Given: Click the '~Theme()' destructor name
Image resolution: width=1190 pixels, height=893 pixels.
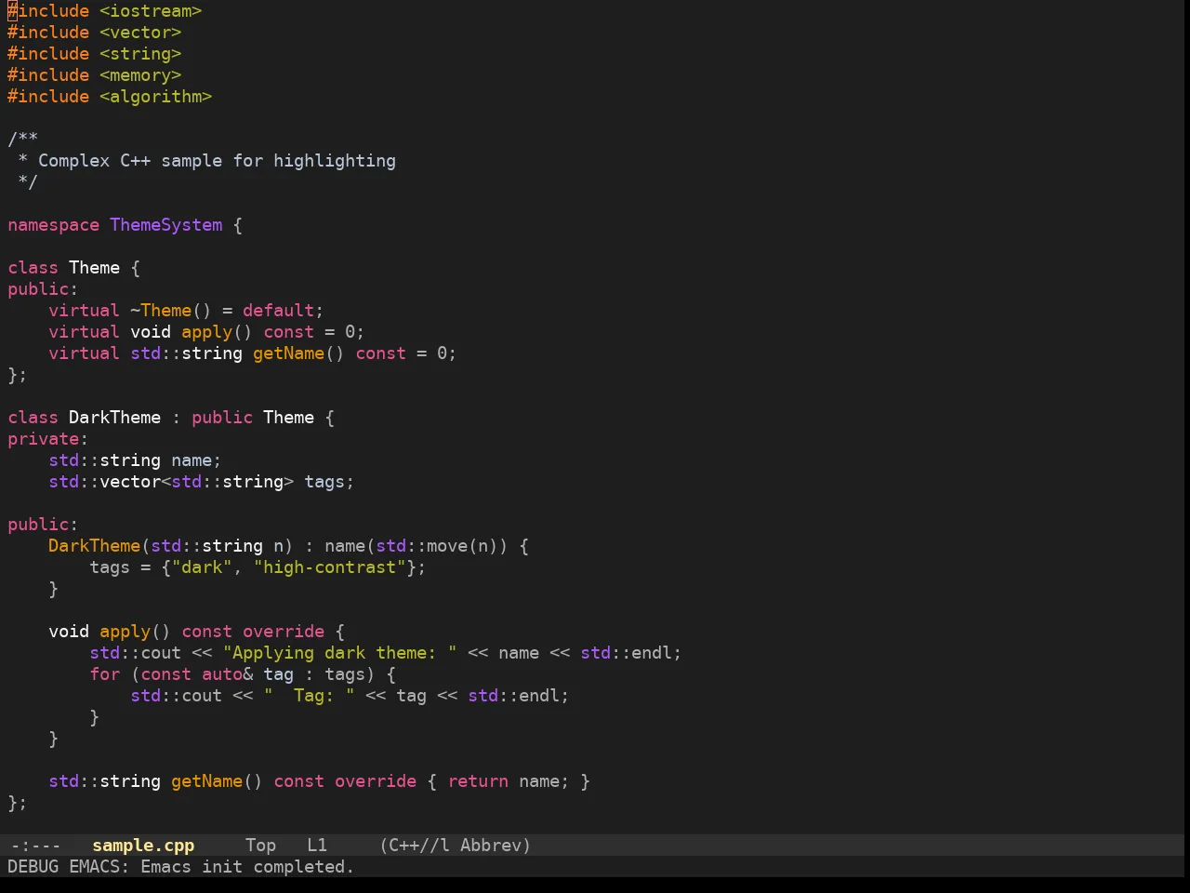Looking at the screenshot, I should pos(171,311).
